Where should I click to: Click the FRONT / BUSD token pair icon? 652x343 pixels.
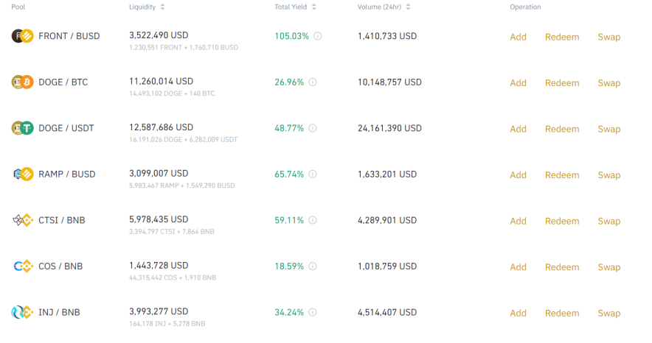click(22, 36)
